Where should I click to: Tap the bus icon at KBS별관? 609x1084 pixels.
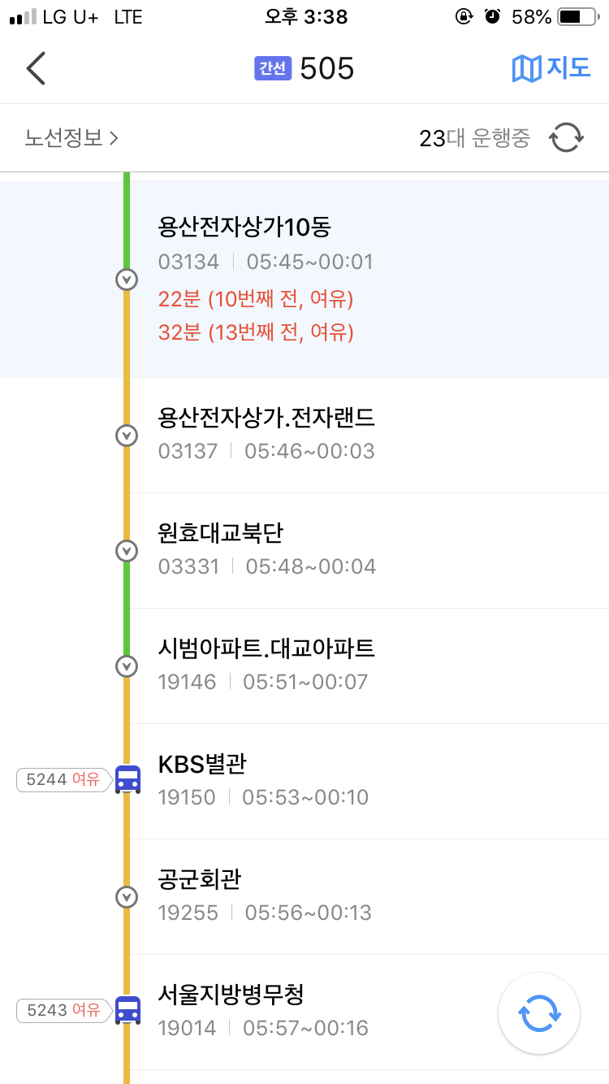[127, 779]
